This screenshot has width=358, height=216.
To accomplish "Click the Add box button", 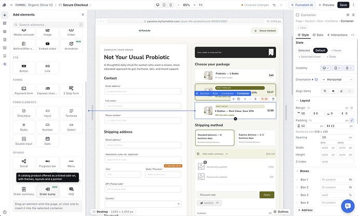I will point(305,210).
